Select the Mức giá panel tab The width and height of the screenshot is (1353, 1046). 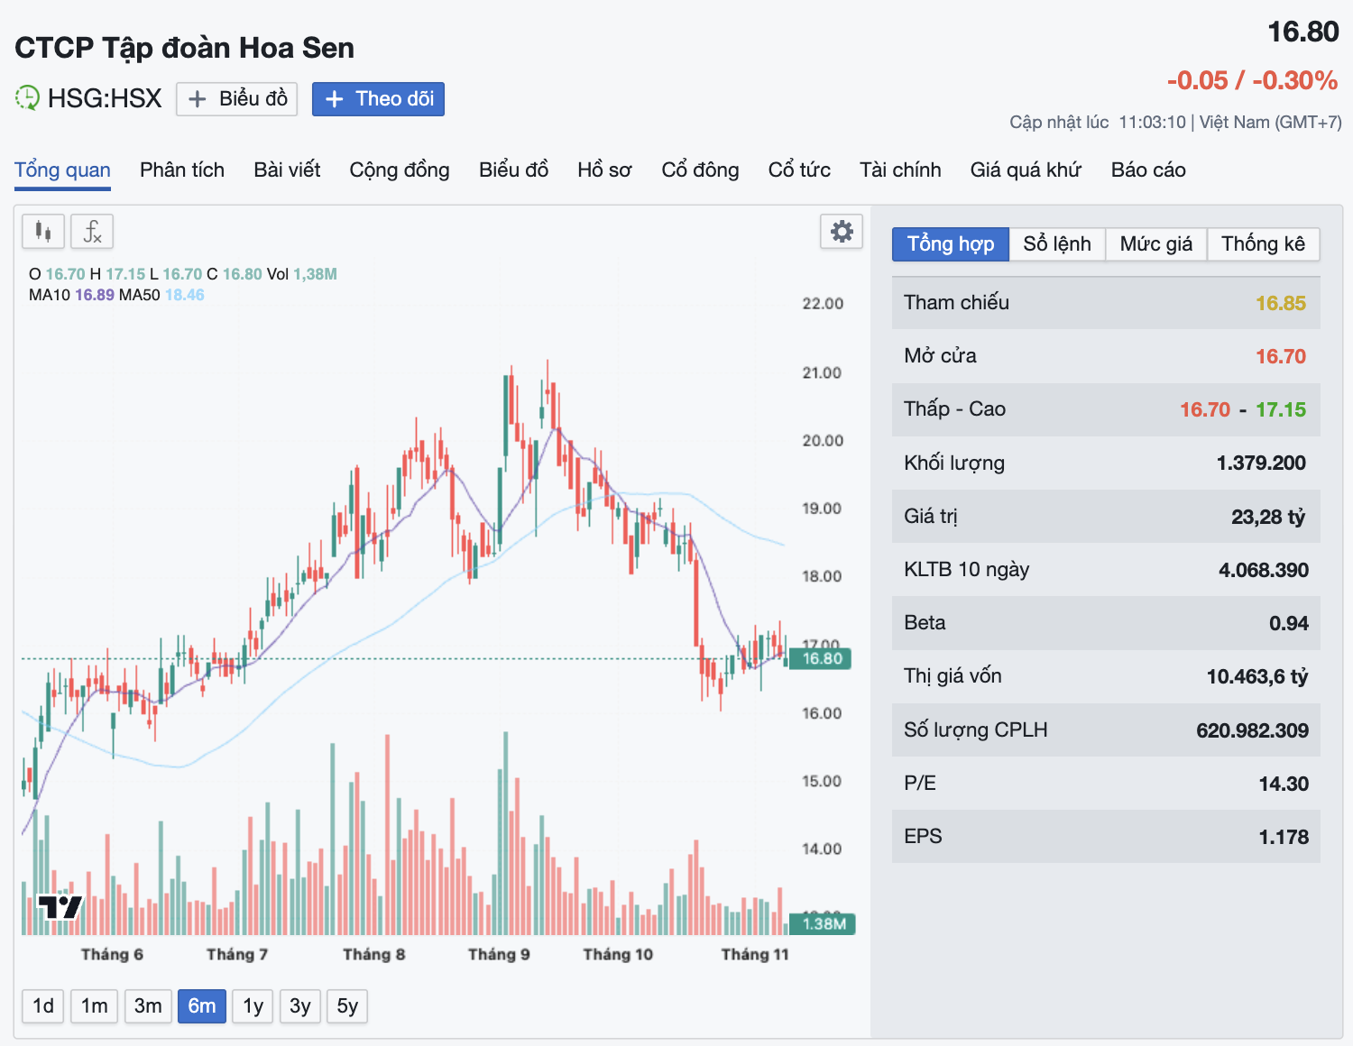click(1155, 243)
